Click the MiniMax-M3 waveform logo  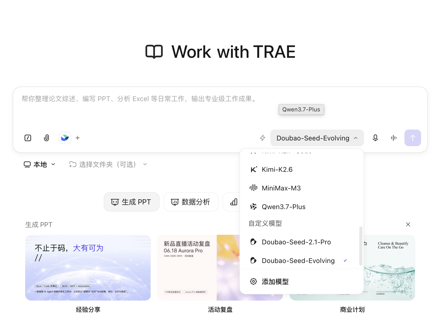coord(253,188)
